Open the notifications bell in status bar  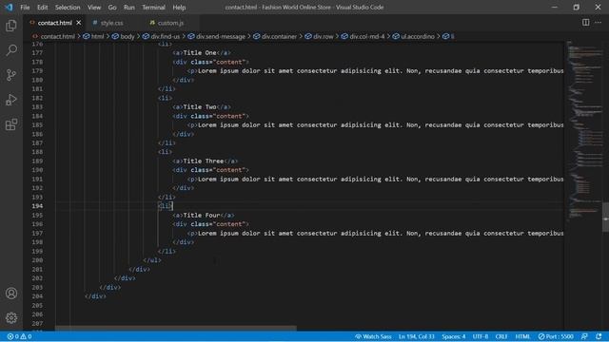coord(599,336)
